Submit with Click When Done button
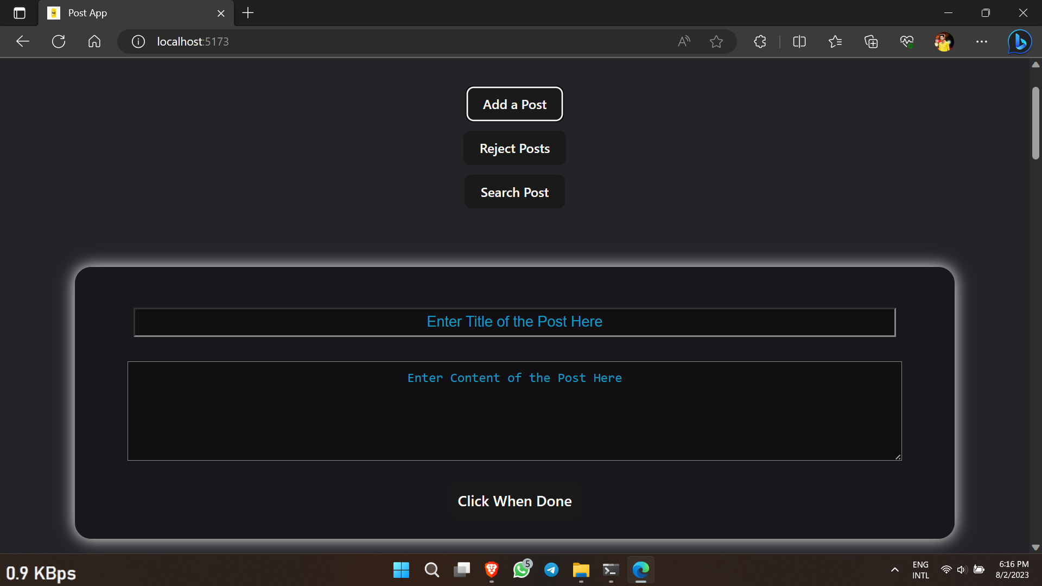Screen dimensions: 1042x586 click(x=514, y=501)
